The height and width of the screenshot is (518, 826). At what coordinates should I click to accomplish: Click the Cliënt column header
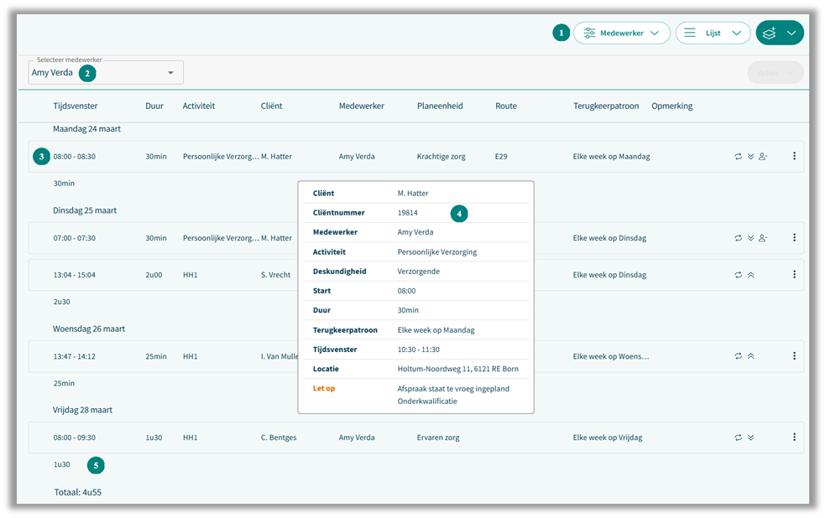(x=271, y=106)
